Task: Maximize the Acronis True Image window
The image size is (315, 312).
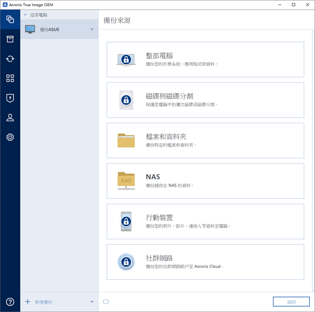Action: pos(294,5)
